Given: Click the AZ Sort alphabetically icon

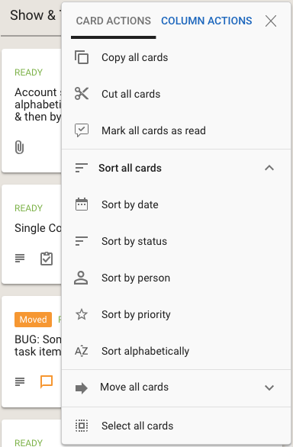Looking at the screenshot, I should coord(82,351).
